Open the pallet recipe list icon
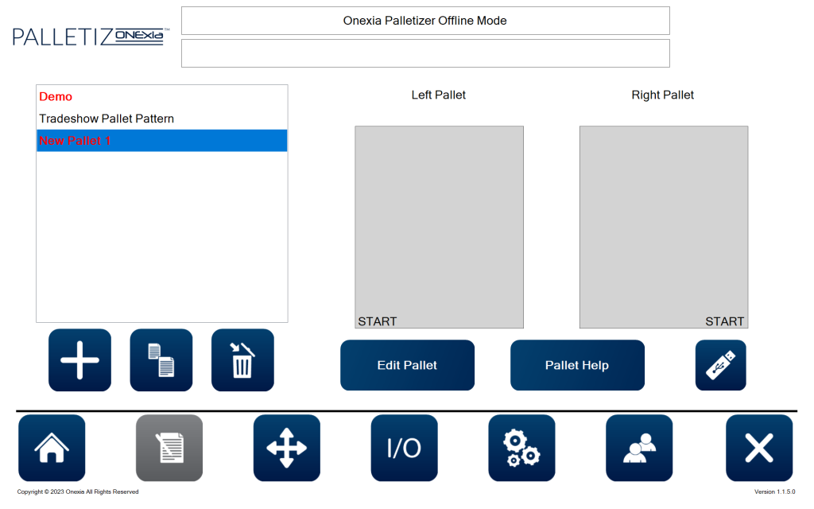The height and width of the screenshot is (509, 814). [x=169, y=448]
